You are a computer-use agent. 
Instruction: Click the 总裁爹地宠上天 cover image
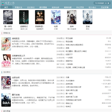pos(6,61)
